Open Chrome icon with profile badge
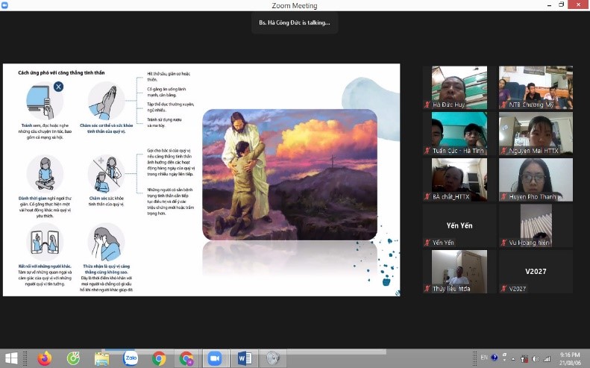The image size is (590, 368). point(186,358)
